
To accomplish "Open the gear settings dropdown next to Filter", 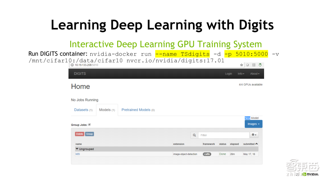I will [x=255, y=135].
